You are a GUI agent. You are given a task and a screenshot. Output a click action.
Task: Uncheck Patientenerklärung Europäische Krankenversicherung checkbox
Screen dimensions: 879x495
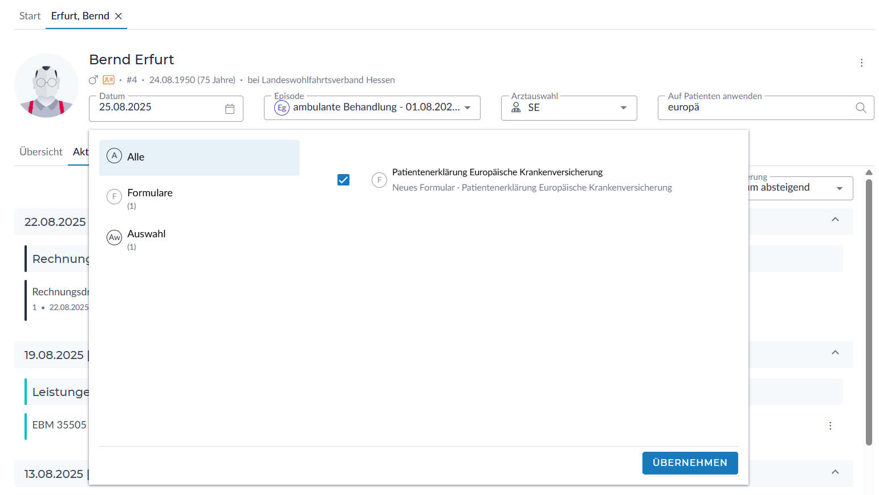[343, 180]
